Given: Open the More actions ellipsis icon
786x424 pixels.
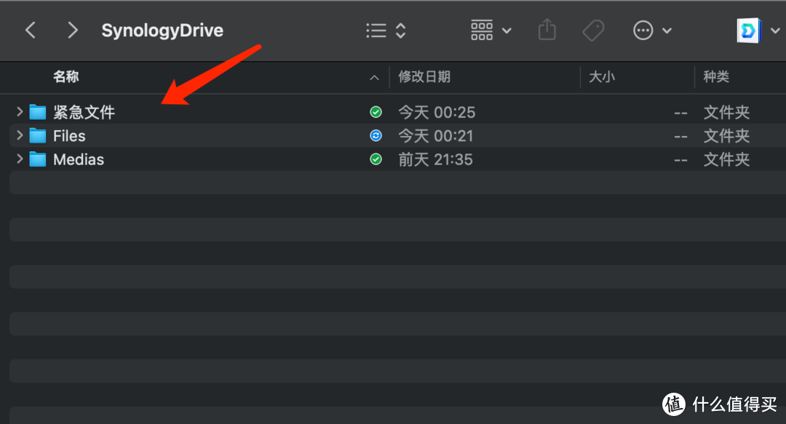Looking at the screenshot, I should coord(643,31).
